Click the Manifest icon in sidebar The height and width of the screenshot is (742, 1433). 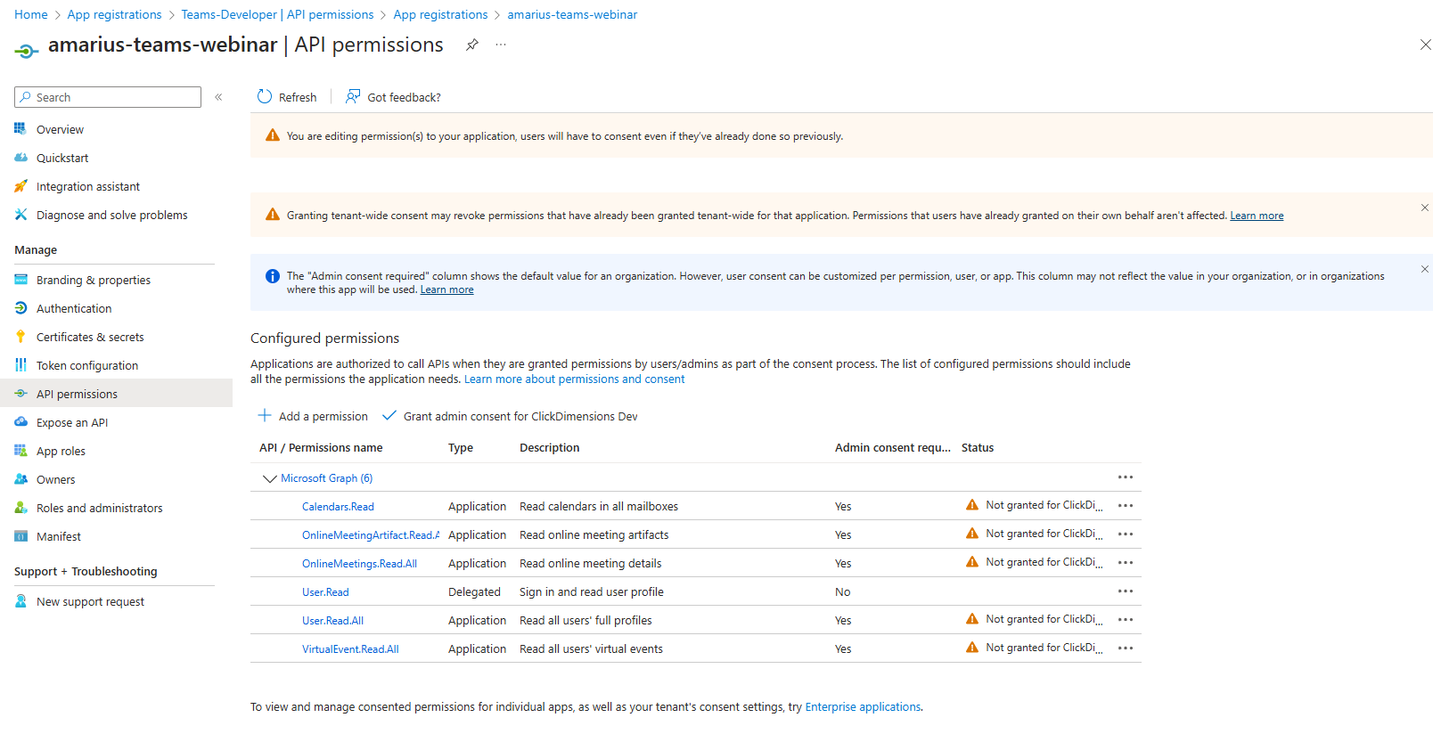coord(20,535)
